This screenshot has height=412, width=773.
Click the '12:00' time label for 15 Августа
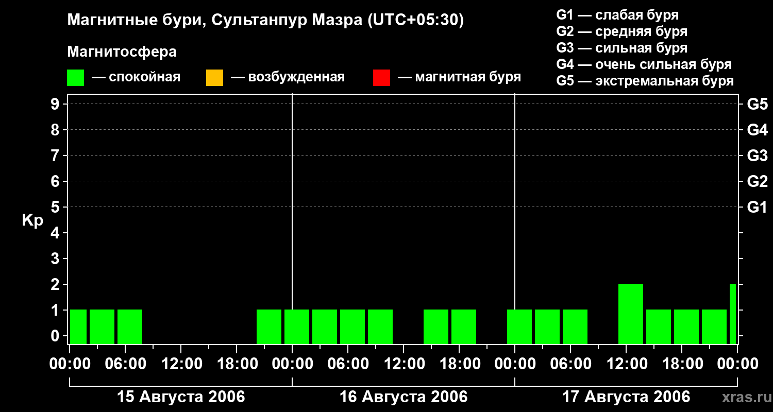click(x=181, y=364)
